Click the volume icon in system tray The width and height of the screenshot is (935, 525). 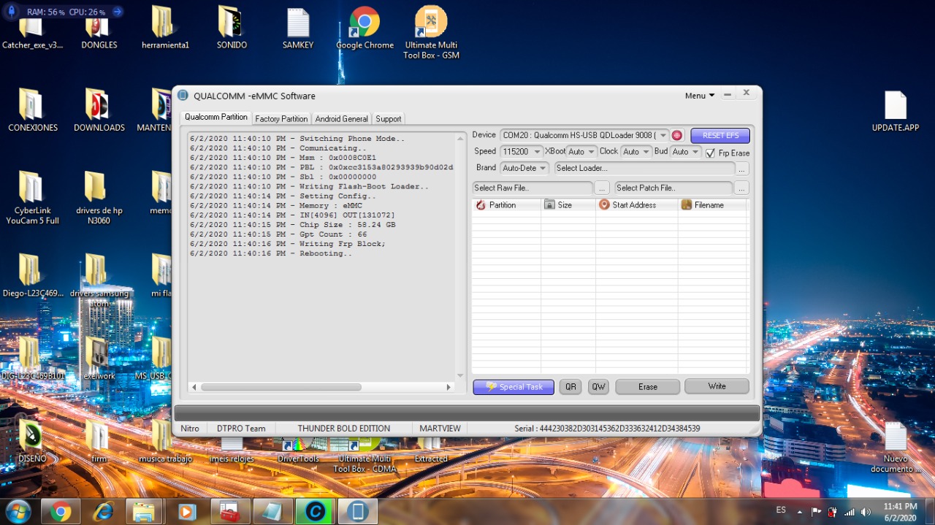tap(866, 512)
